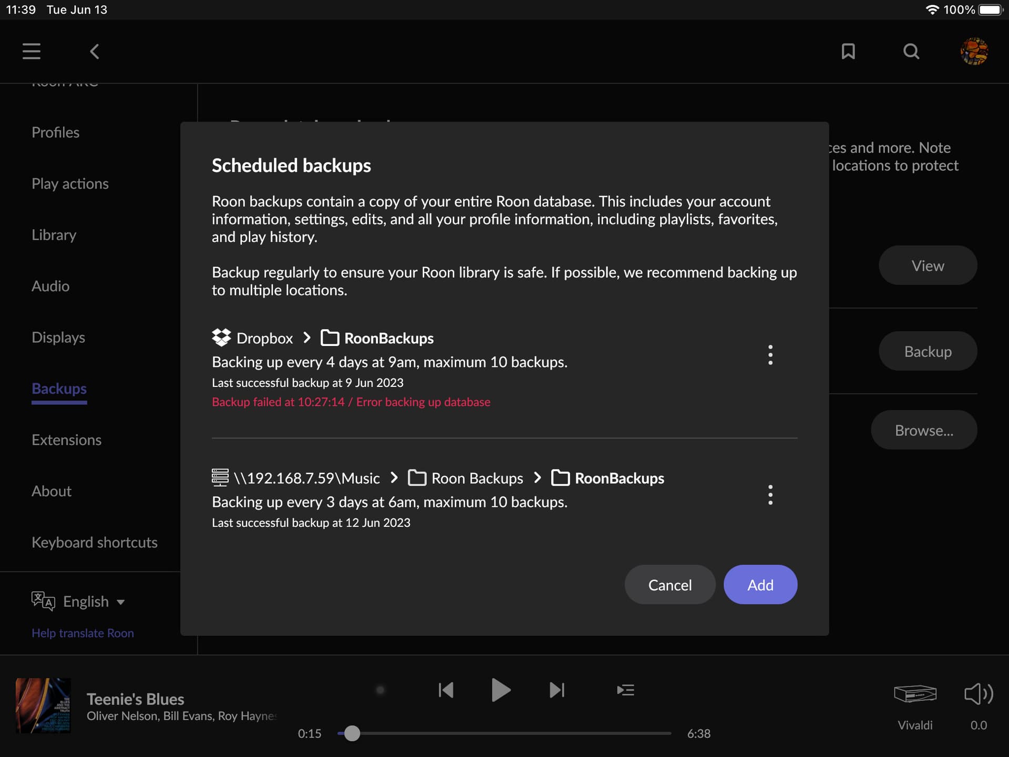Skip to the next track
The width and height of the screenshot is (1009, 757).
[x=557, y=690]
